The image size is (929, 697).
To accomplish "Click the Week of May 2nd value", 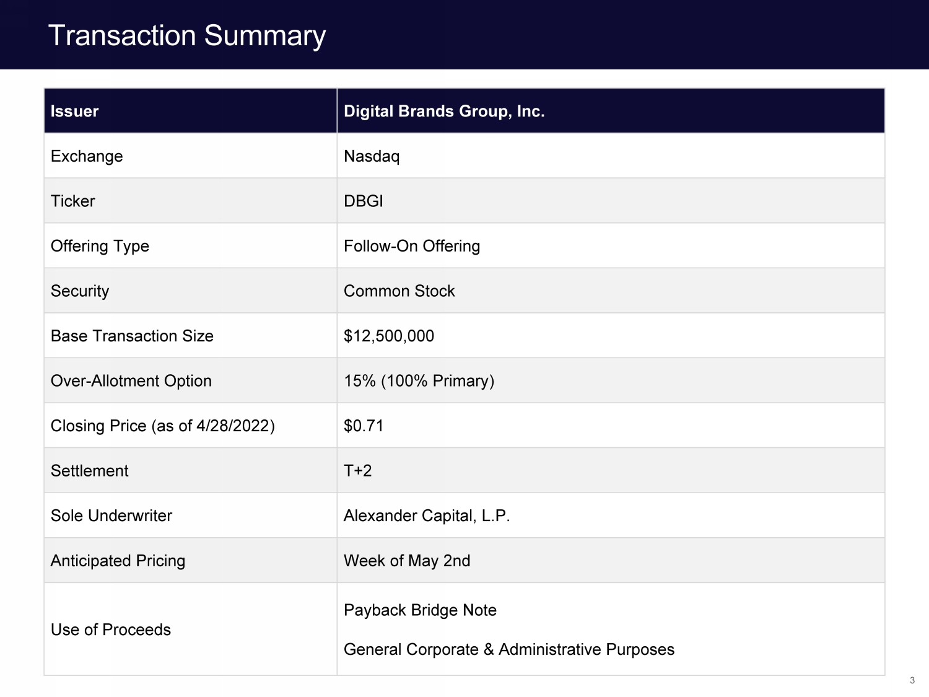I will coord(407,561).
